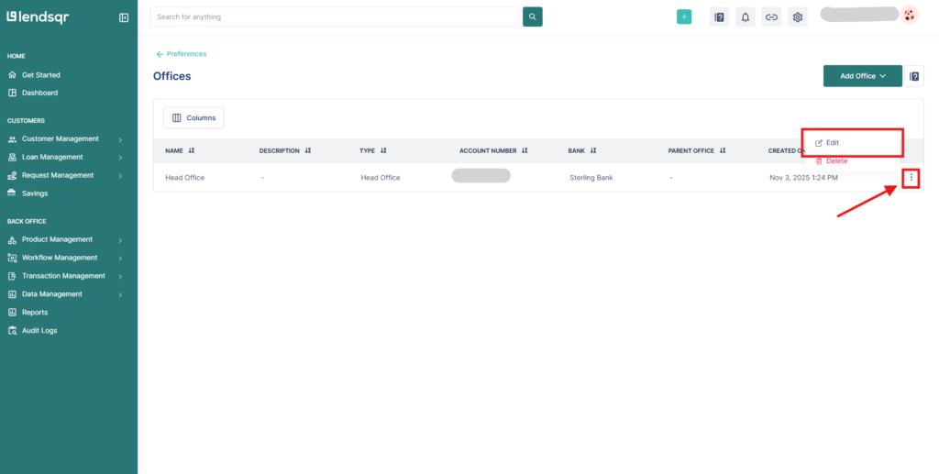Open the notifications bell icon
The image size is (939, 474).
(746, 17)
